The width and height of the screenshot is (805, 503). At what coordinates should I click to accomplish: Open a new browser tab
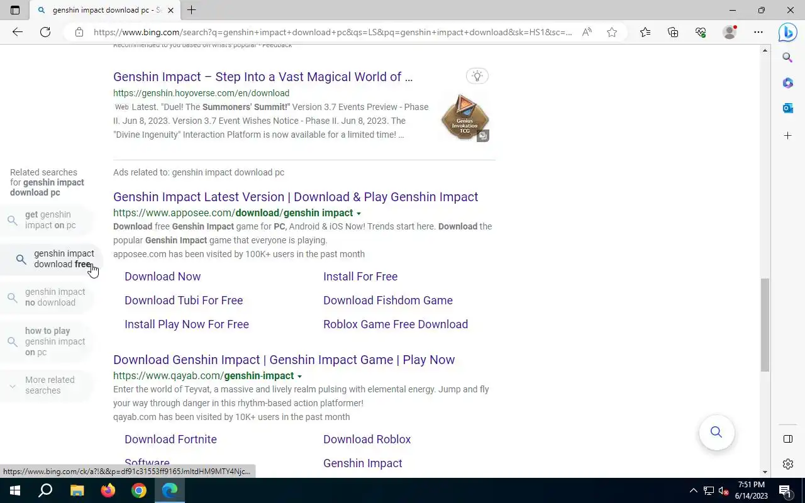(x=192, y=10)
